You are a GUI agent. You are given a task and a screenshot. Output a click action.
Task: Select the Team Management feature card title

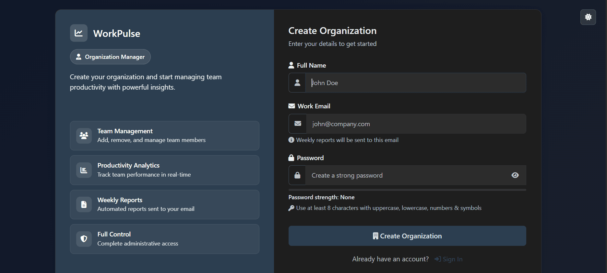point(125,131)
